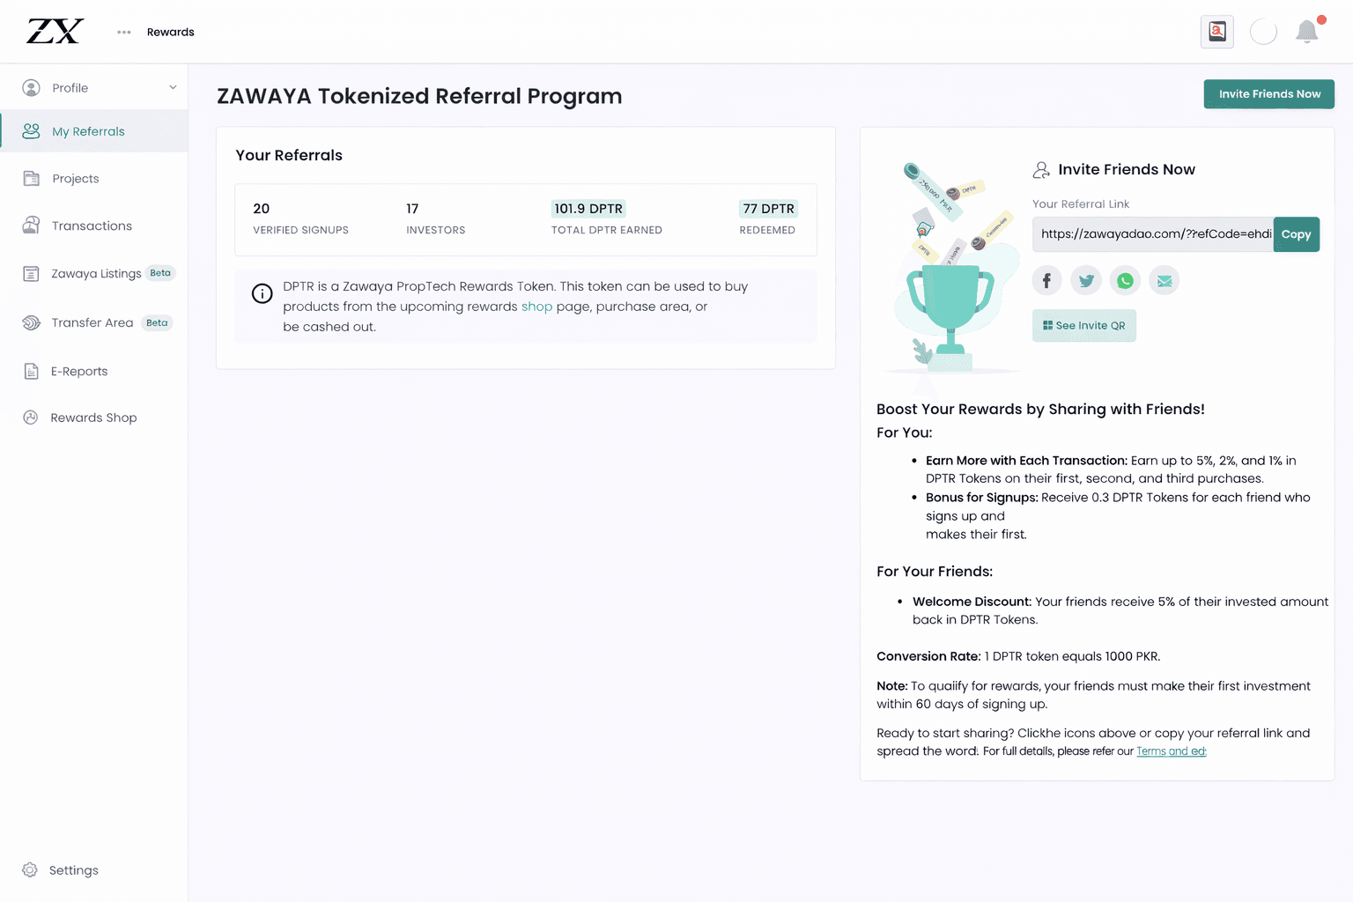Expand the Profile menu chevron
1353x902 pixels.
[x=173, y=87]
